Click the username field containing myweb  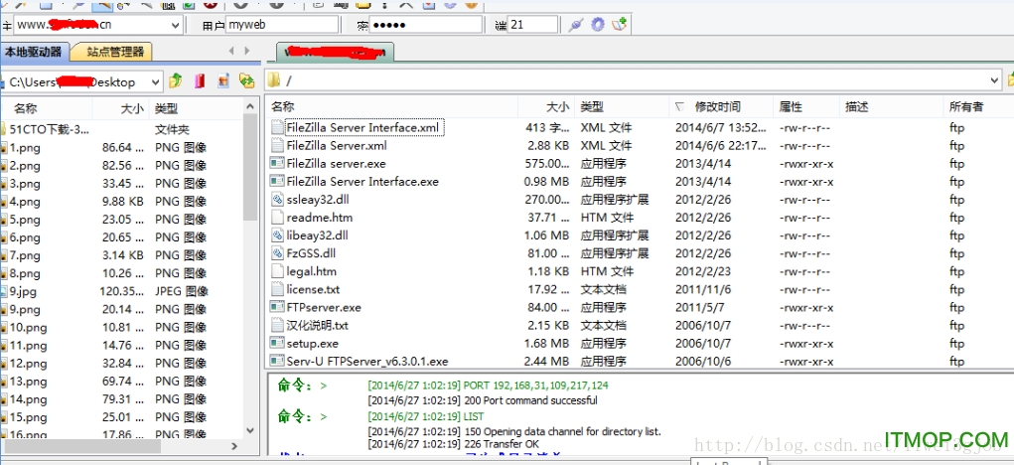coord(282,25)
